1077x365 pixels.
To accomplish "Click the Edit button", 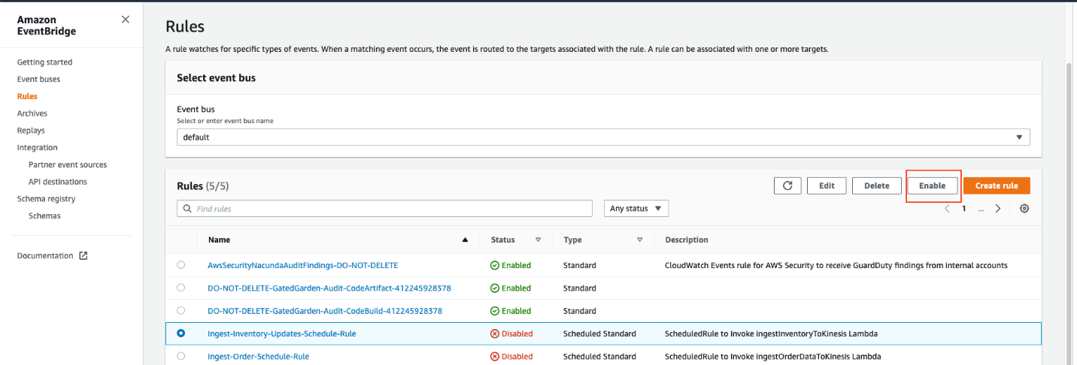I will pos(827,186).
